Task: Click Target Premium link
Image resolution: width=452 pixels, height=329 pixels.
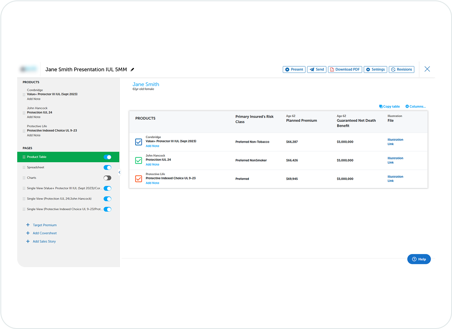Action: pos(45,225)
